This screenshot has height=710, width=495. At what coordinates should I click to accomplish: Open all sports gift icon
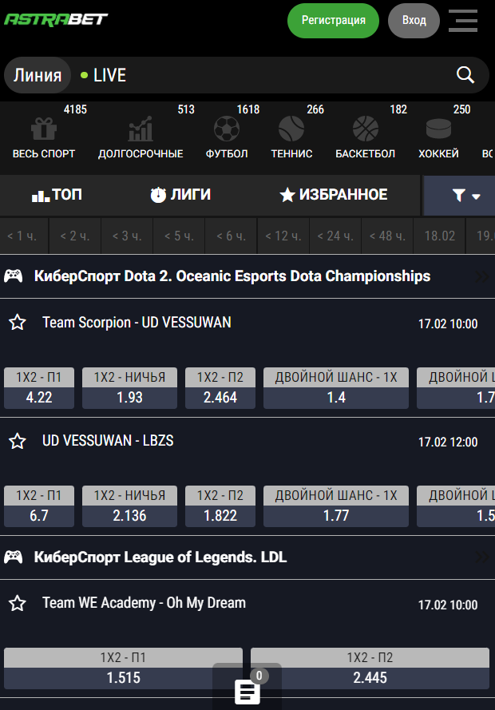point(44,129)
